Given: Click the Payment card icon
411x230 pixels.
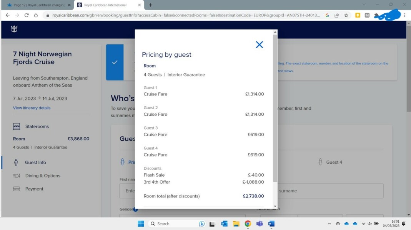Looking at the screenshot, I should [17, 189].
